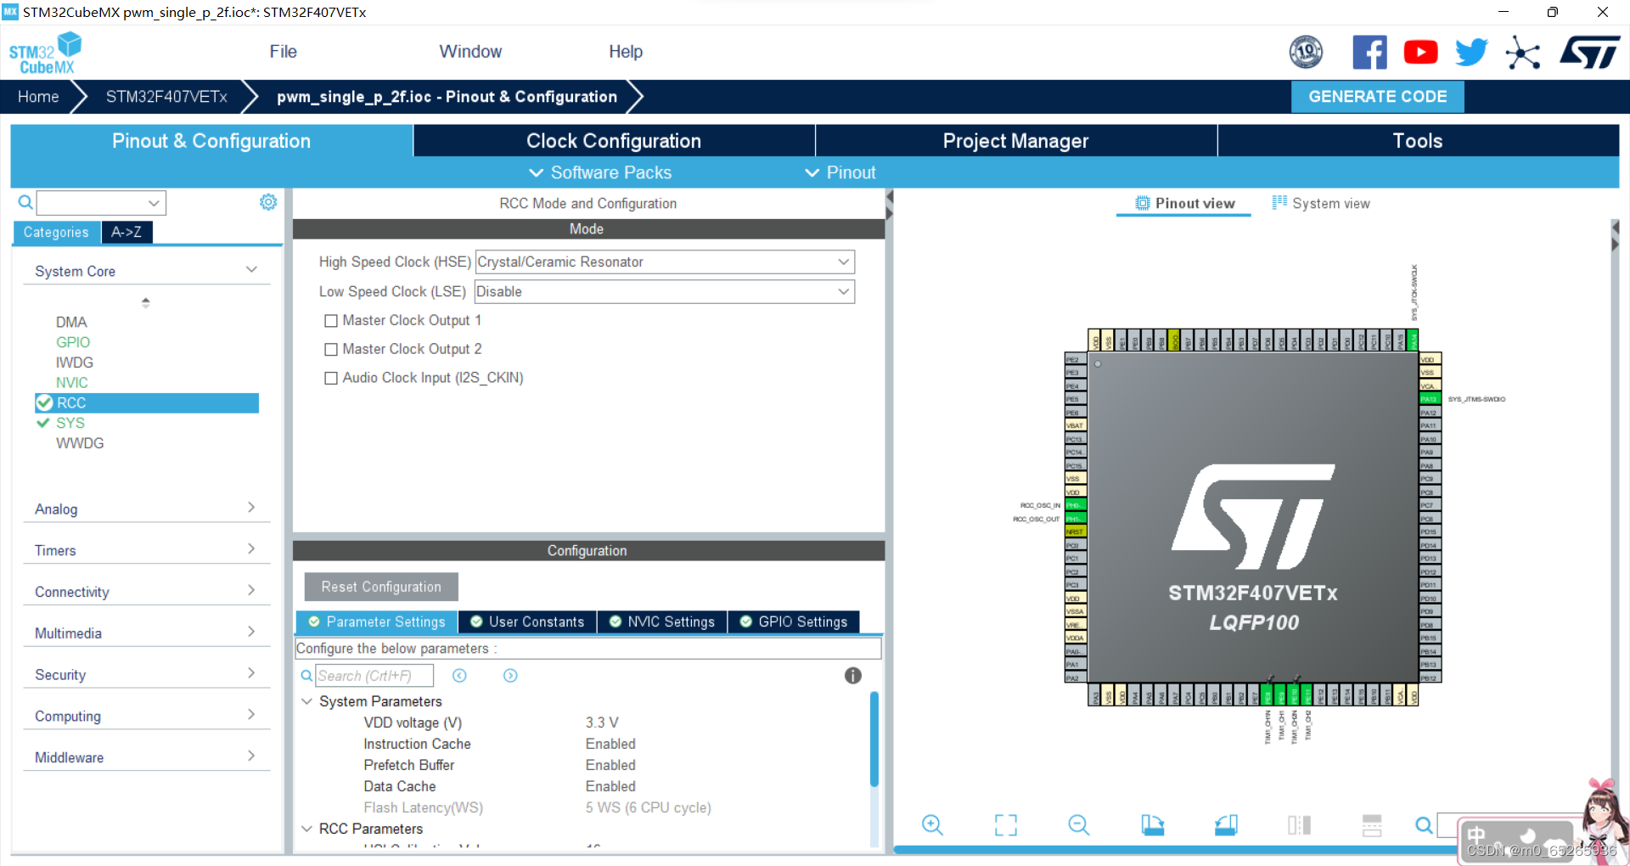Image resolution: width=1630 pixels, height=866 pixels.
Task: Click the ST community network icon
Action: 1523,53
